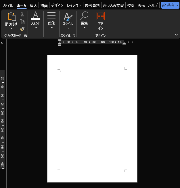Switch to the レイアウト tab
This screenshot has width=180, height=188.
click(74, 5)
